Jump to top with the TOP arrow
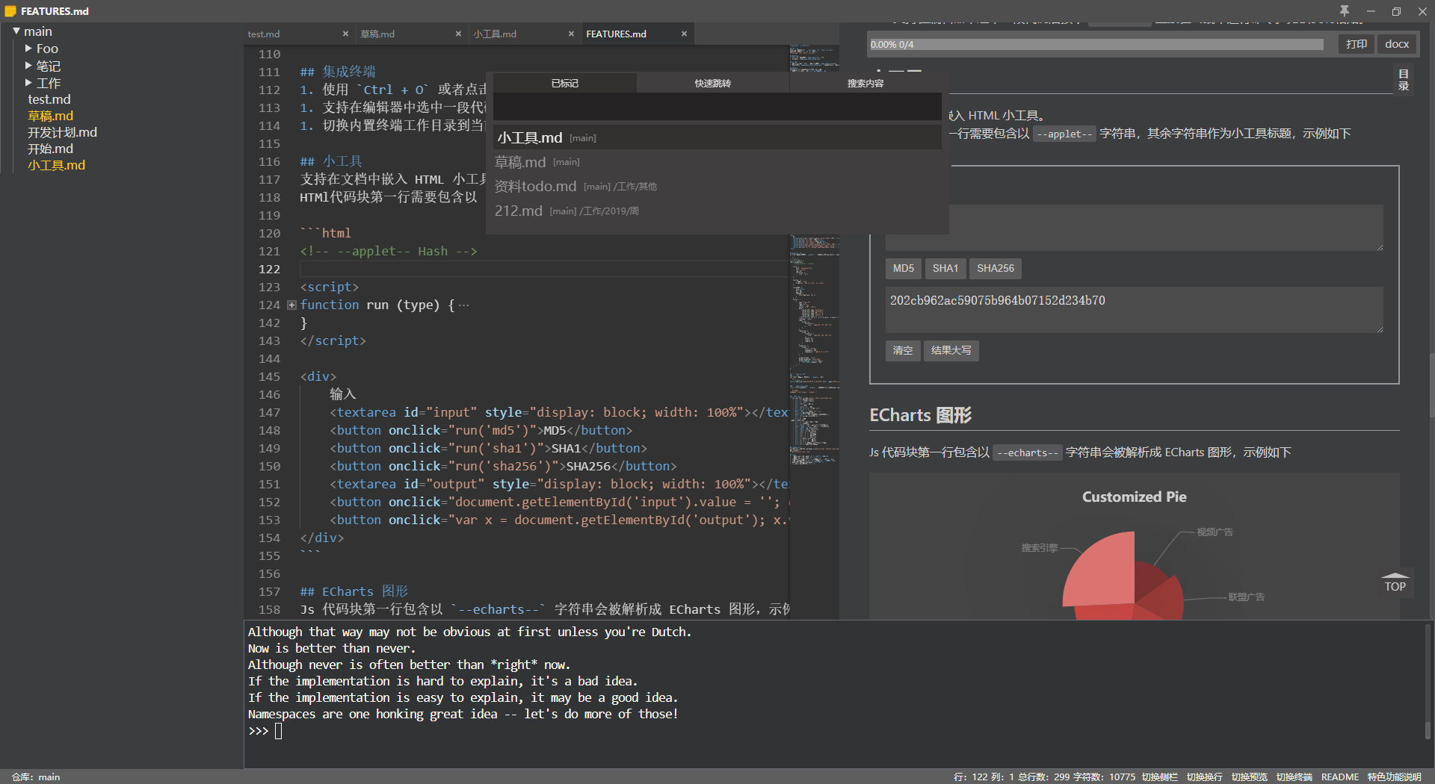Viewport: 1435px width, 784px height. [x=1395, y=582]
